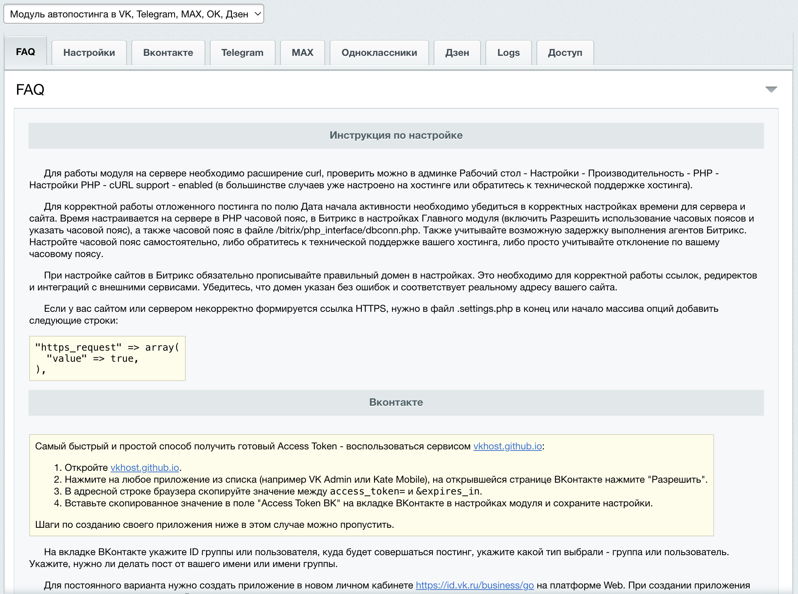Screen dimensions: 798x594
Task: Click the https_request code block
Action: 107,358
